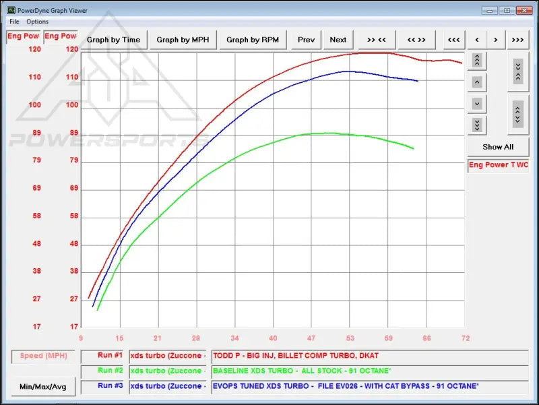Click the zoom in ">> <<" button
539x405 pixels.
click(376, 40)
